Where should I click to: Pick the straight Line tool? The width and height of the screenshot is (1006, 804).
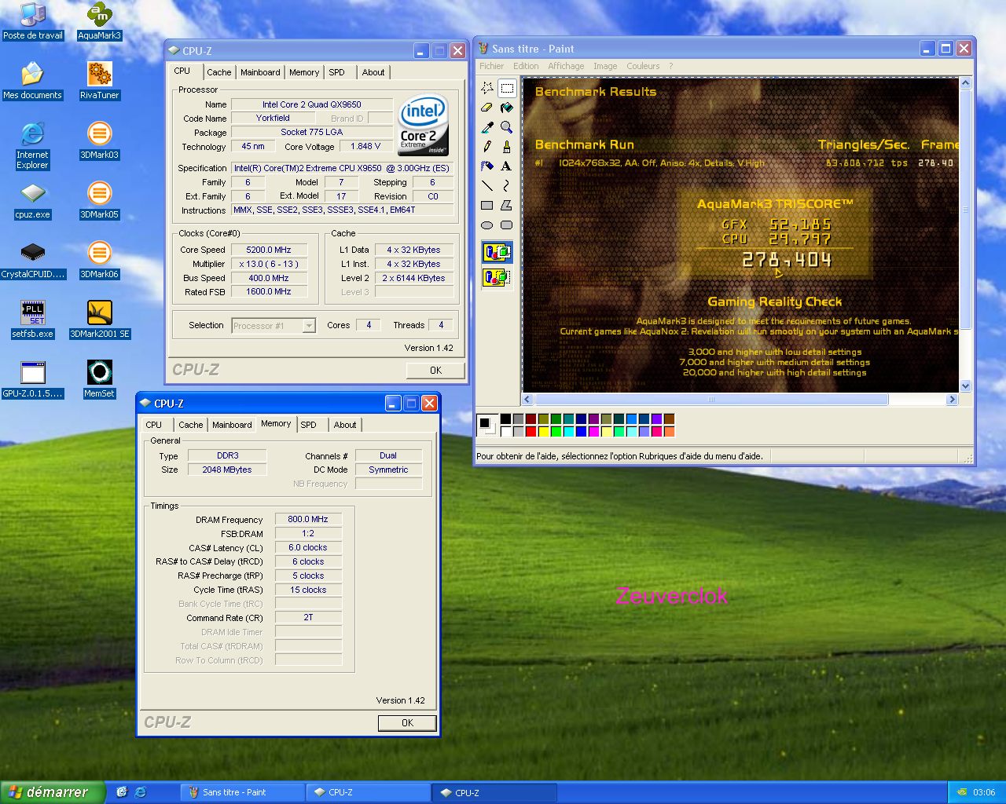487,185
